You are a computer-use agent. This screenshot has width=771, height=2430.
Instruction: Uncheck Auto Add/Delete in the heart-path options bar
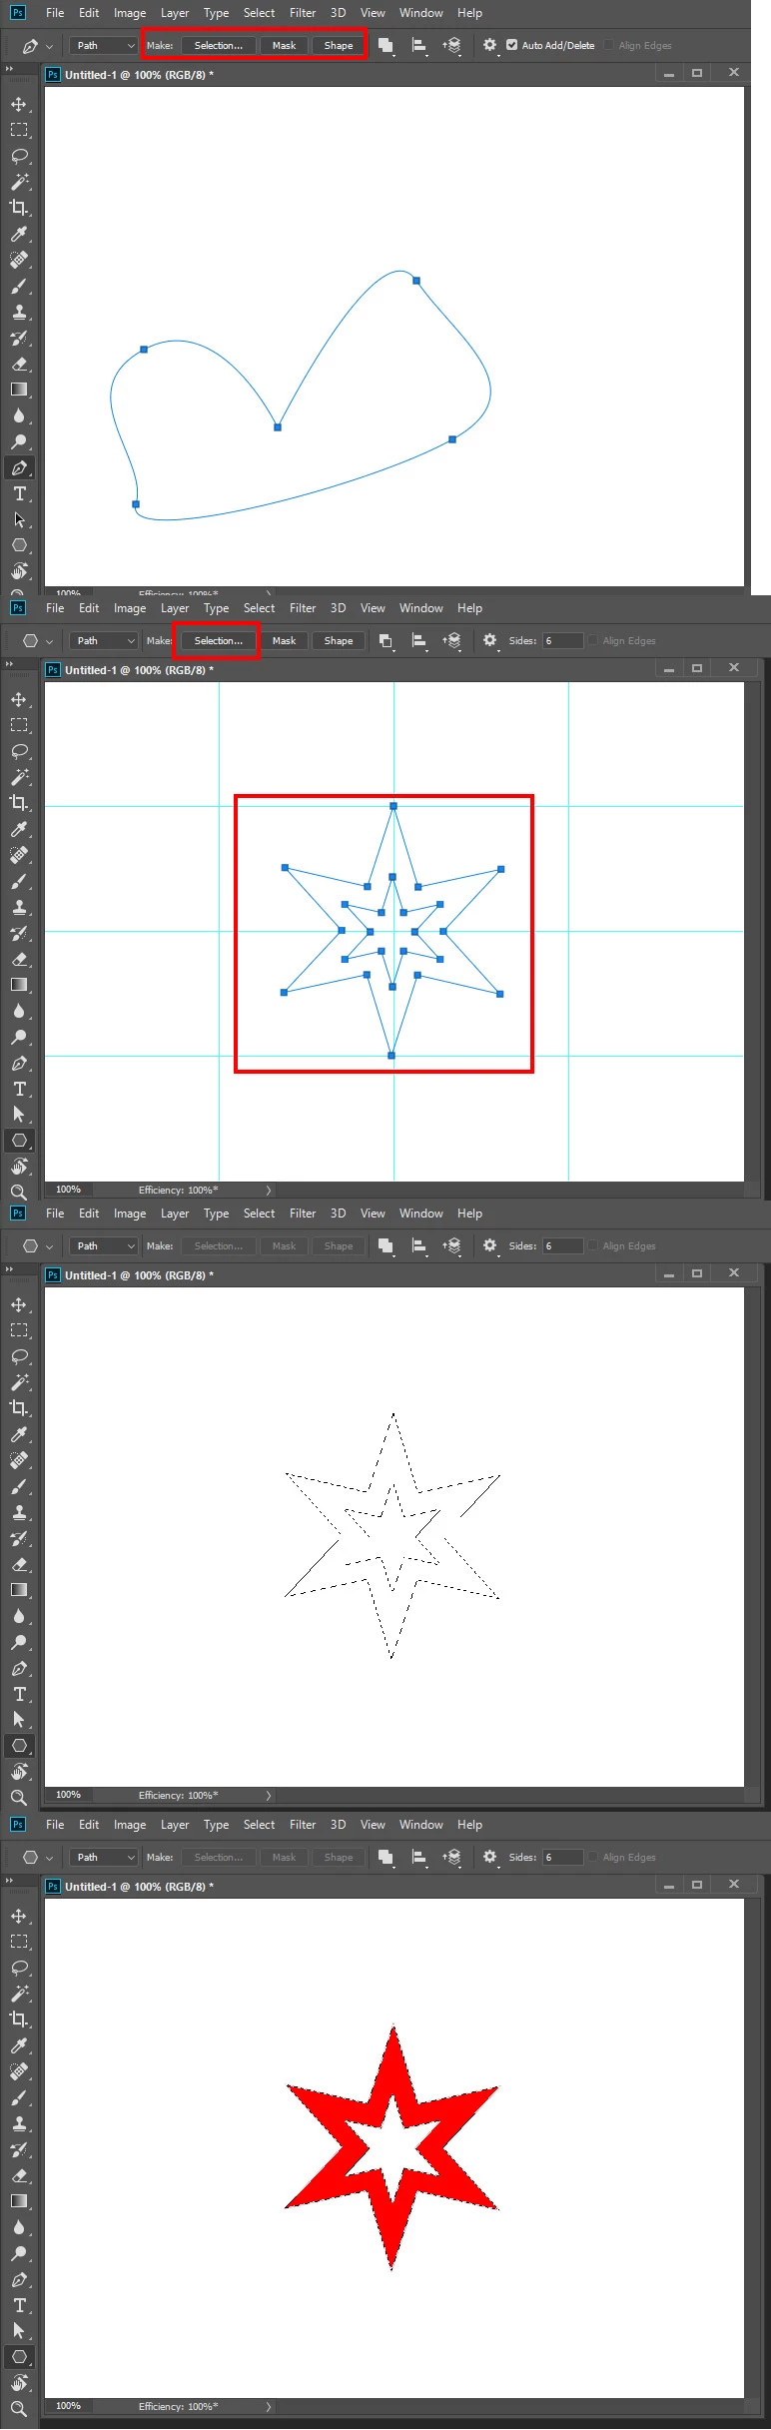click(x=512, y=46)
